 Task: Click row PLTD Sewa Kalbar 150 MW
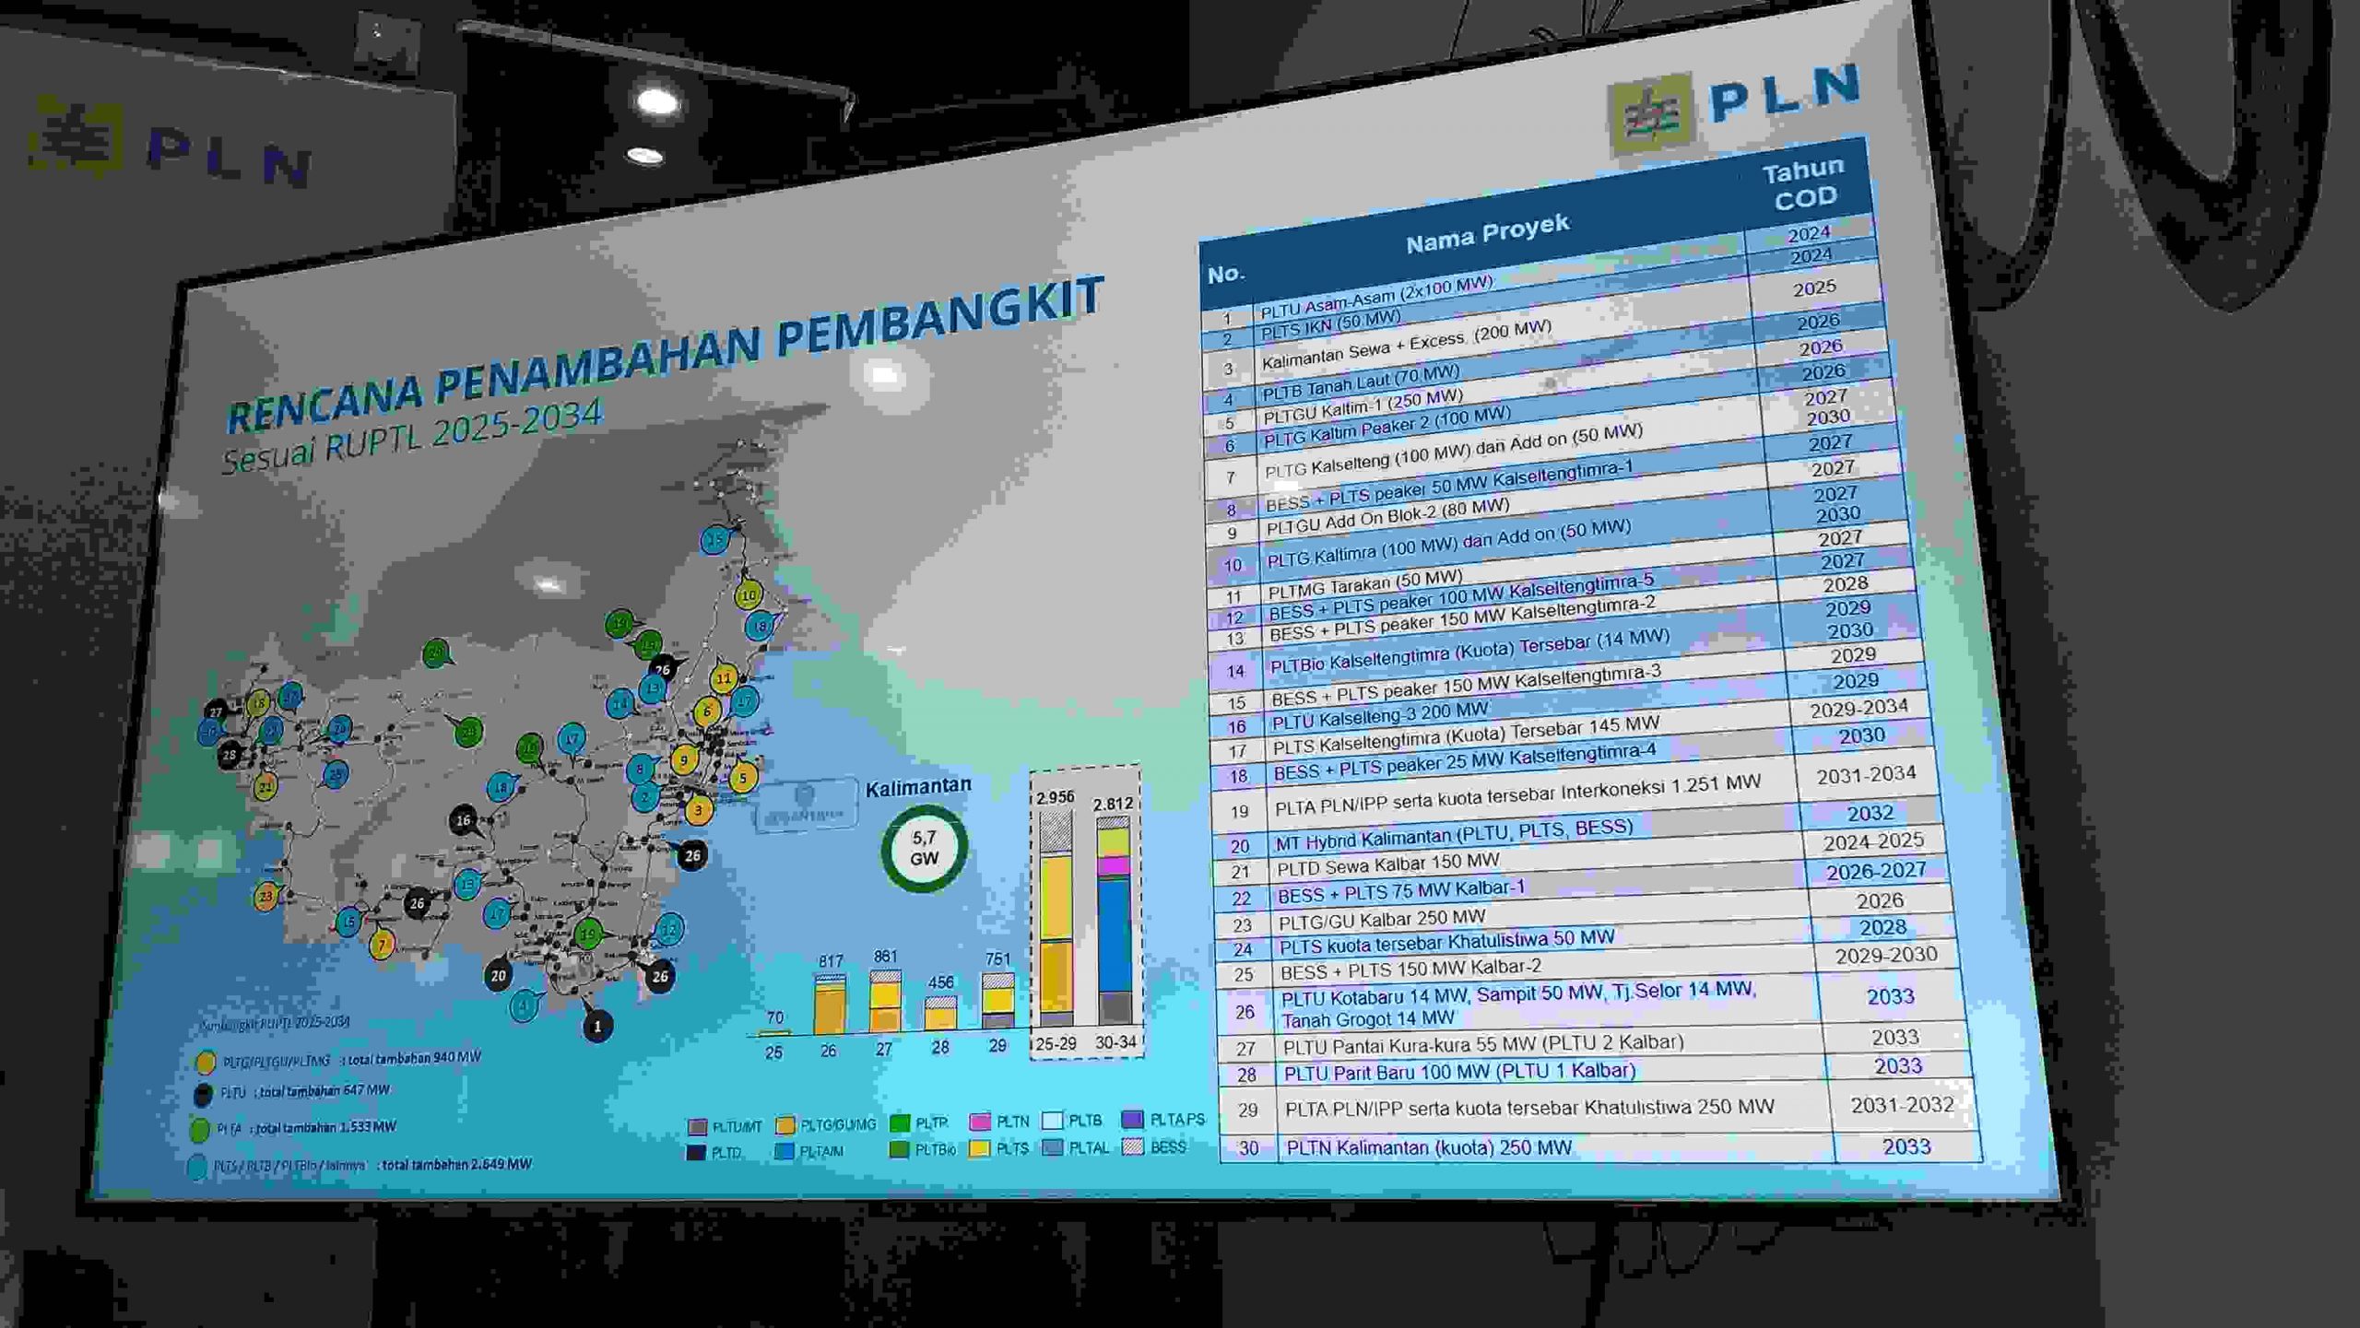coord(1387,865)
